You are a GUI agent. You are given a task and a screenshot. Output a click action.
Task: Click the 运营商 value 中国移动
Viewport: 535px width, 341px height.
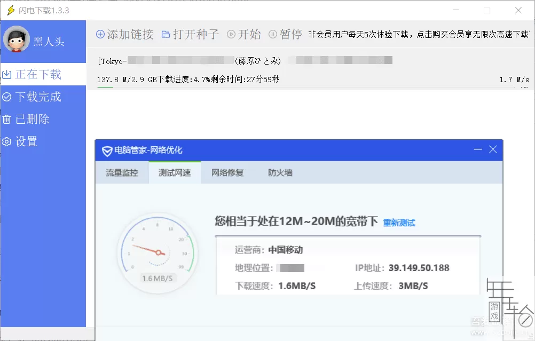[x=286, y=250]
